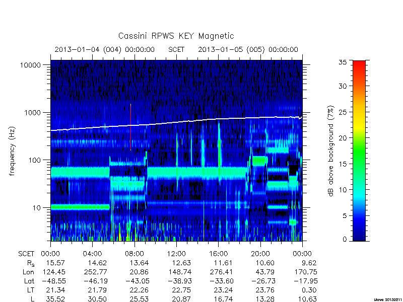The height and width of the screenshot is (302, 403).
Task: Click the Lat value '-38.93'
Action: point(180,281)
